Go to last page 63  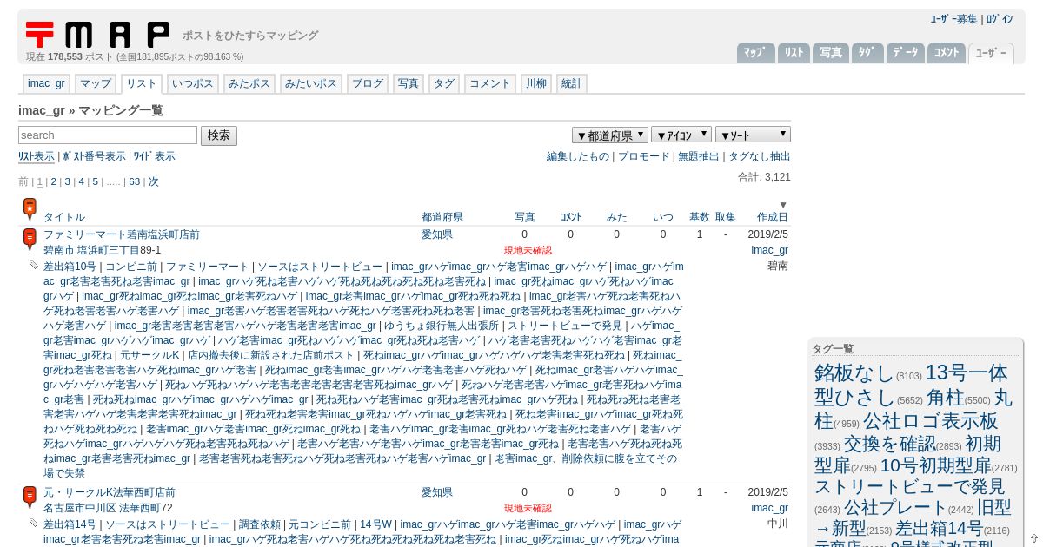(x=135, y=181)
